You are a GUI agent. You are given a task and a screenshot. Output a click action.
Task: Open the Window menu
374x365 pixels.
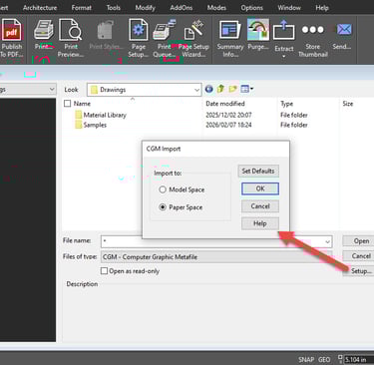pos(289,7)
